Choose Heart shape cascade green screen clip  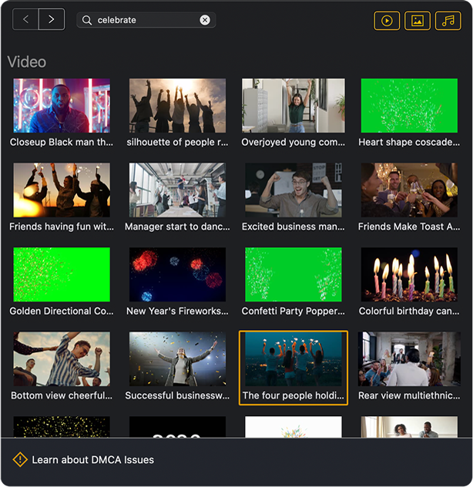(409, 106)
